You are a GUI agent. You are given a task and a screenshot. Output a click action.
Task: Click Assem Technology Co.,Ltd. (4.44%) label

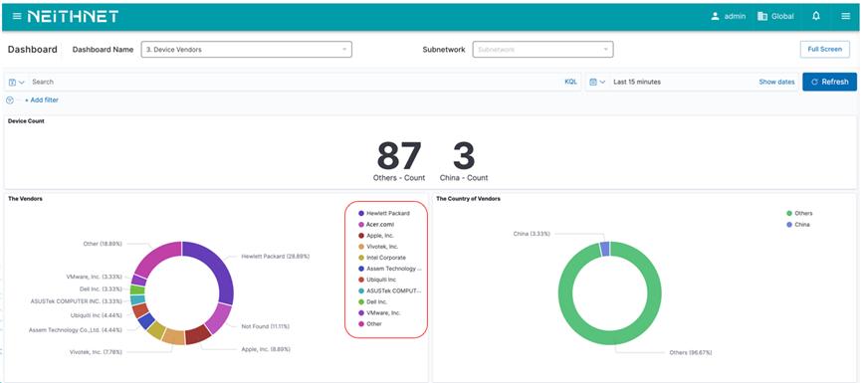[x=76, y=329]
